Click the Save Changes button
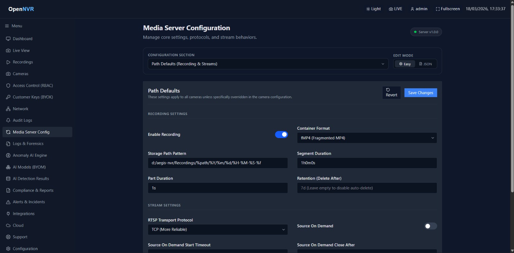This screenshot has width=514, height=253. click(421, 93)
